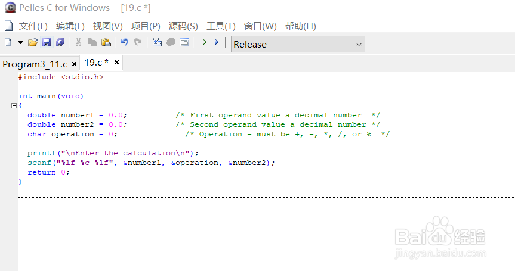Click the double number2 declaration
515x271 pixels.
(x=77, y=124)
